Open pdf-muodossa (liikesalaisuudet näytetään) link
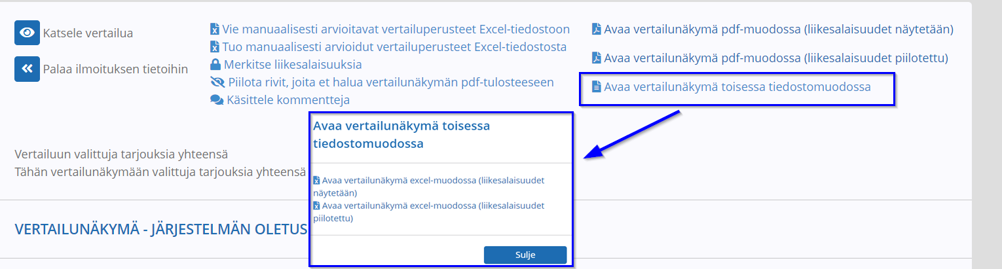This screenshot has height=269, width=1002. pos(779,29)
